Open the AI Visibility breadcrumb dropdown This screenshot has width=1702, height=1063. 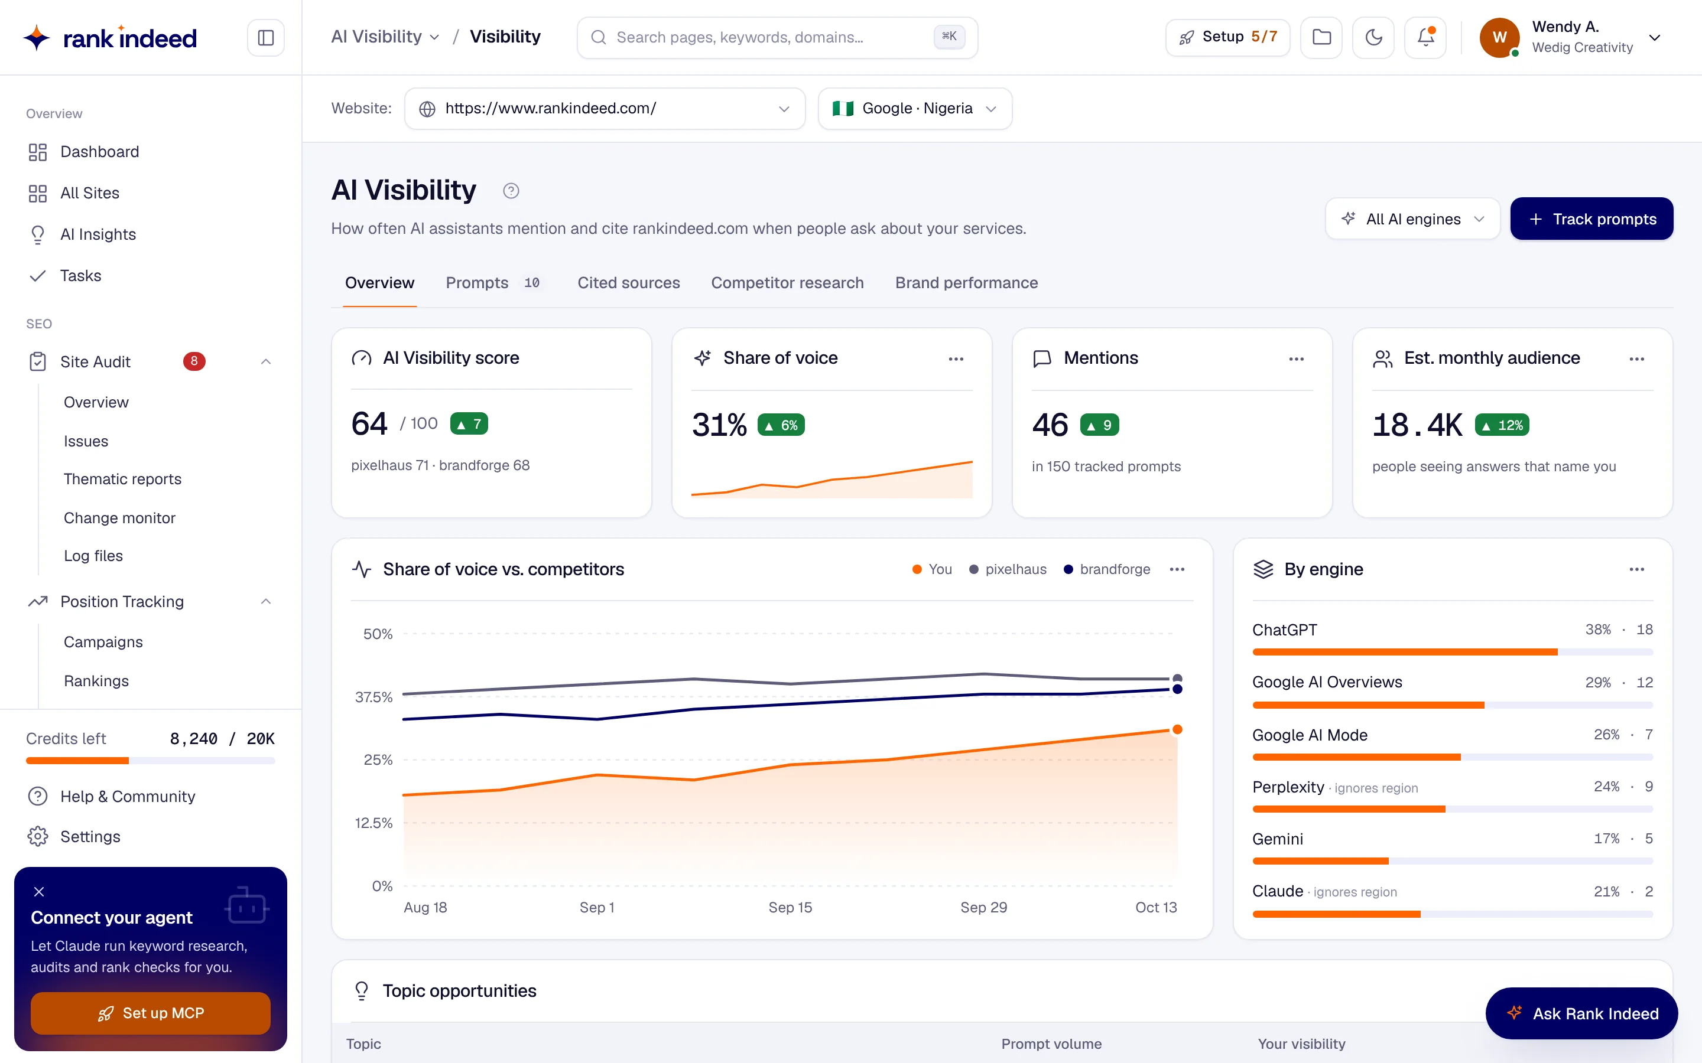385,37
